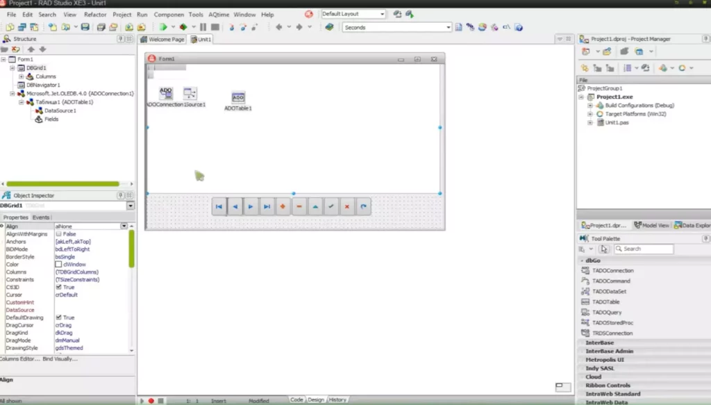Select TADOTable in Tool Palette
Image resolution: width=711 pixels, height=405 pixels.
pos(605,302)
